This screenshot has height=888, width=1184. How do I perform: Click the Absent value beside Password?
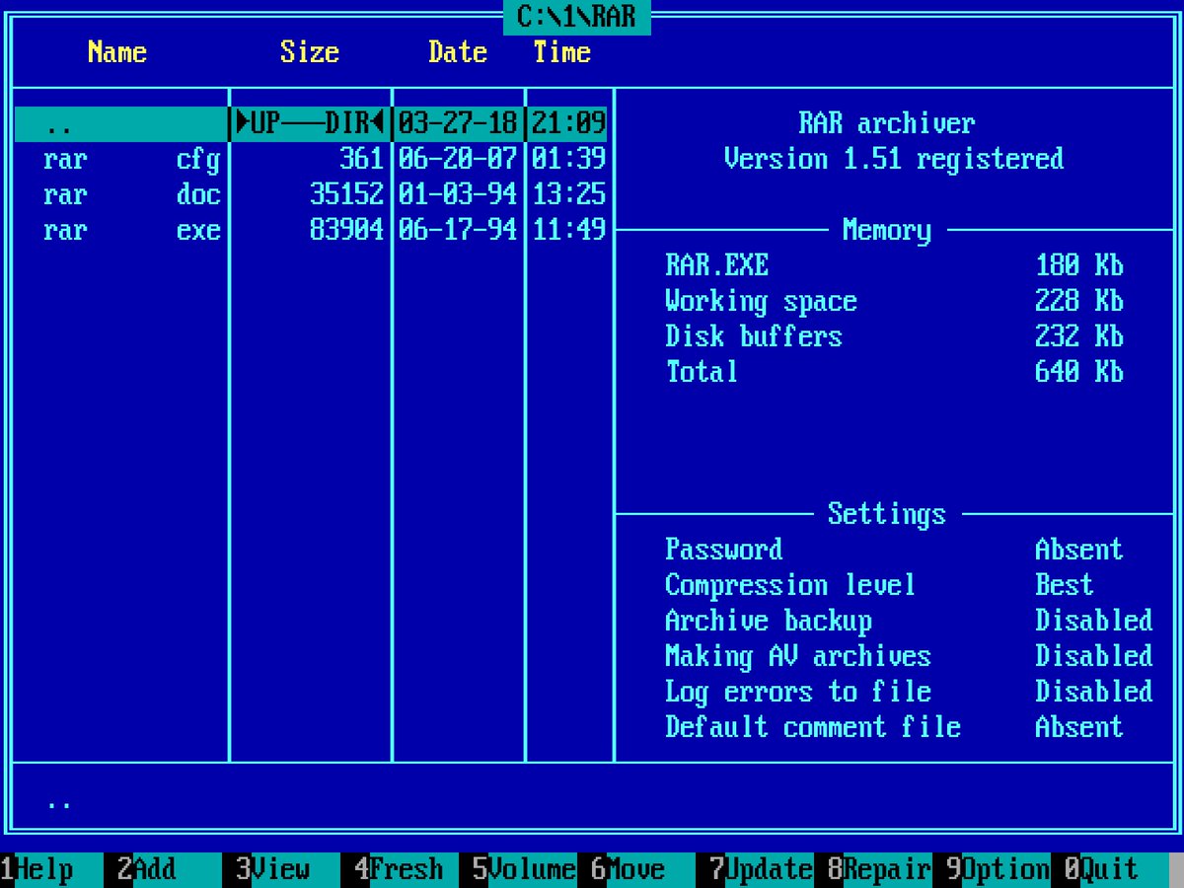coord(1079,550)
